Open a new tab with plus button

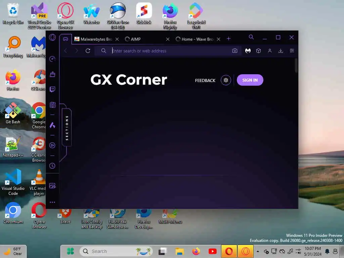pos(228,39)
